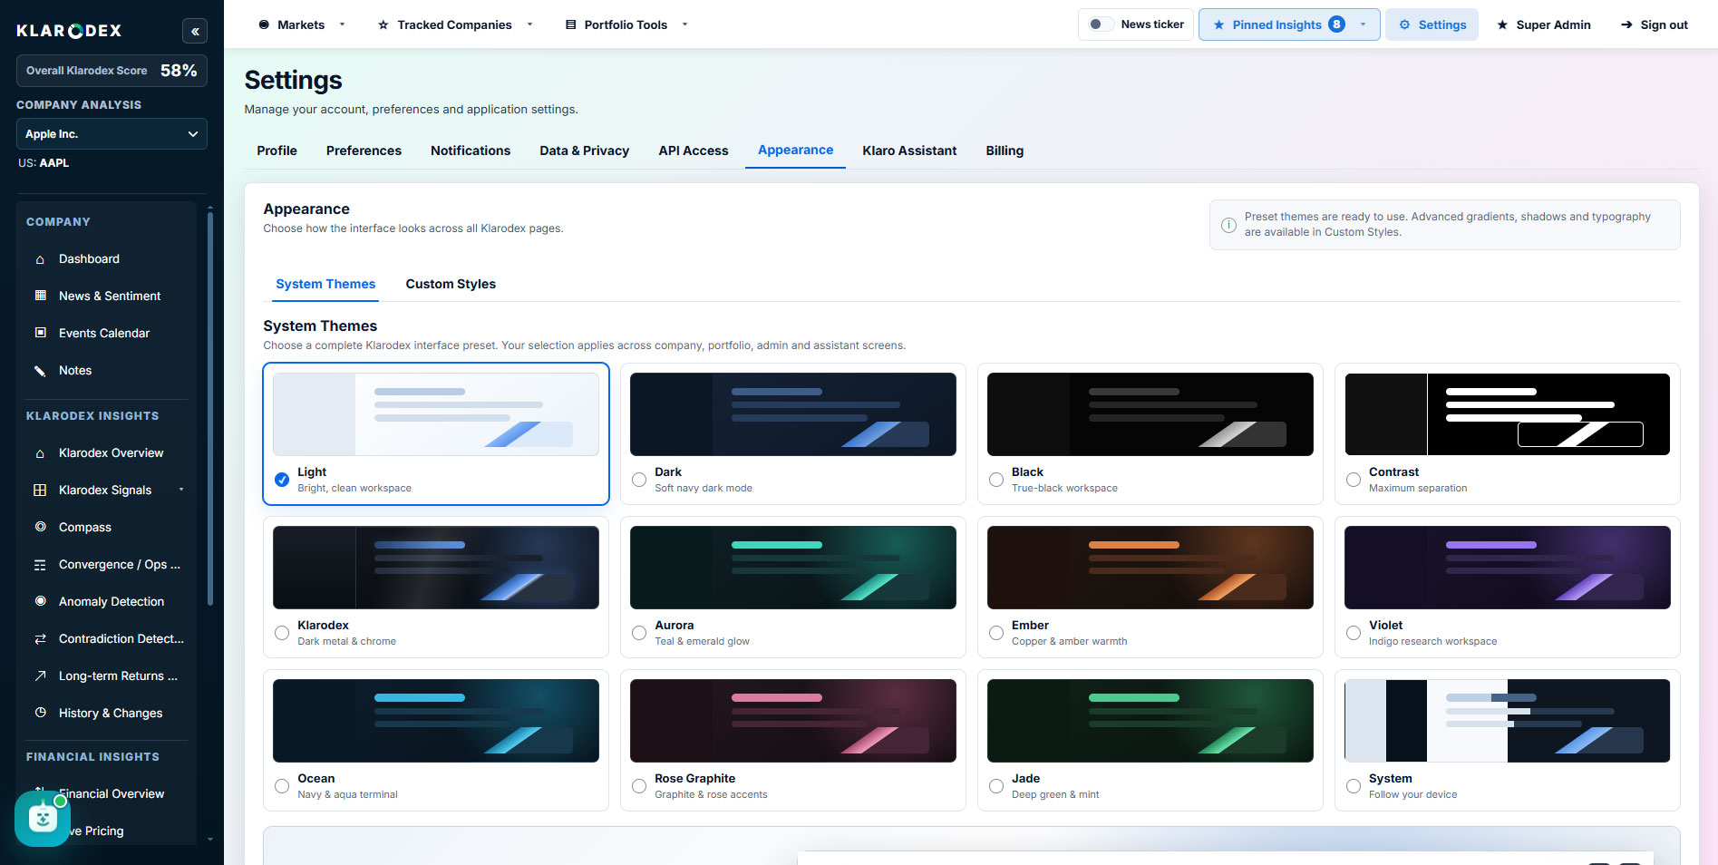Click the Anomaly Detection icon

[x=40, y=601]
